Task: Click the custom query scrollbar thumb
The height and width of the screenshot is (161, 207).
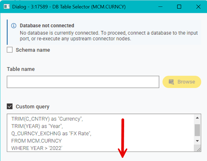Action: (197, 130)
